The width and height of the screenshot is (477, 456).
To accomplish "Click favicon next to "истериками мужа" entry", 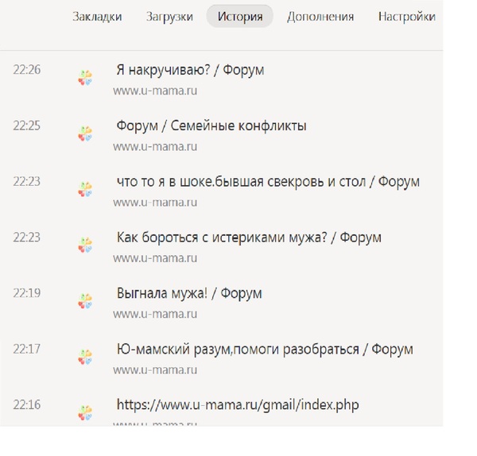I will [85, 245].
